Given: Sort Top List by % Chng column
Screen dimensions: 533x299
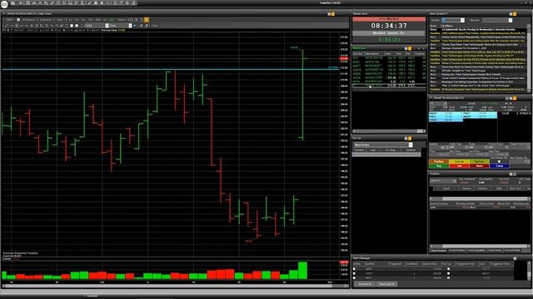Looking at the screenshot, I should (390, 149).
